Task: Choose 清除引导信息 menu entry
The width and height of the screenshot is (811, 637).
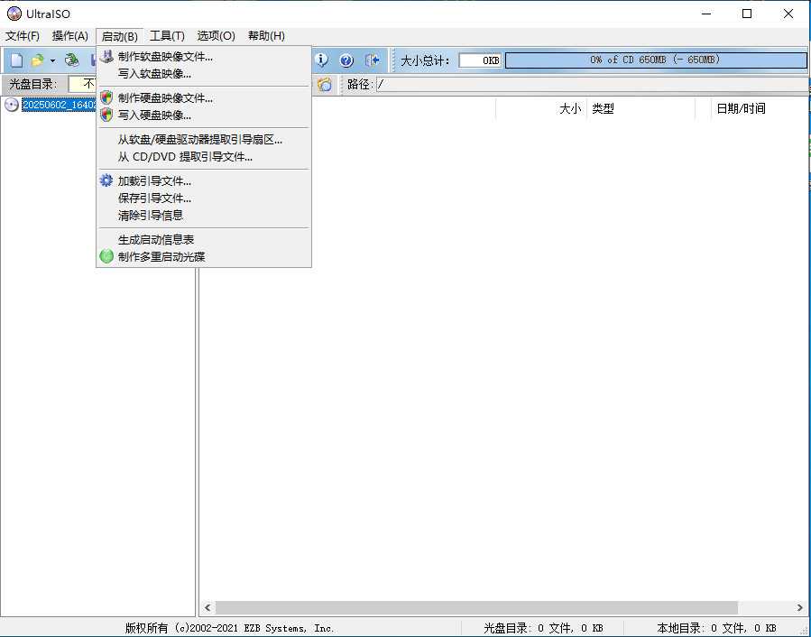Action: 204,215
